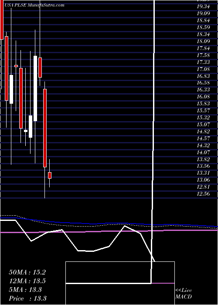Screen dimensions: 218x305
Task: Click the 19.34 price axis label
Action: tap(203, 7)
